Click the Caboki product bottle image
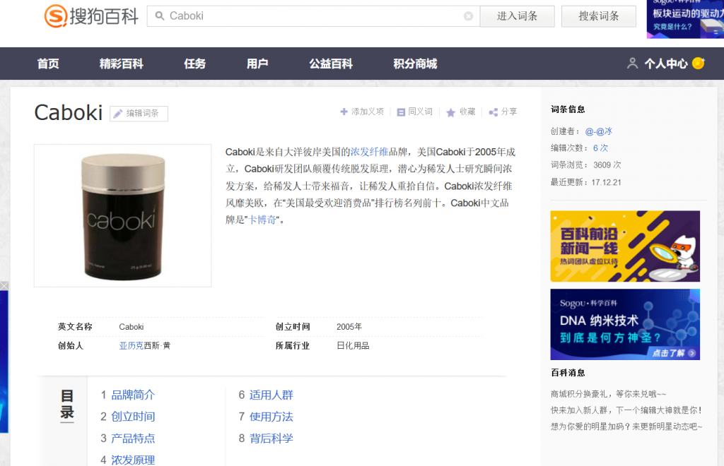724x466 pixels. pos(123,216)
